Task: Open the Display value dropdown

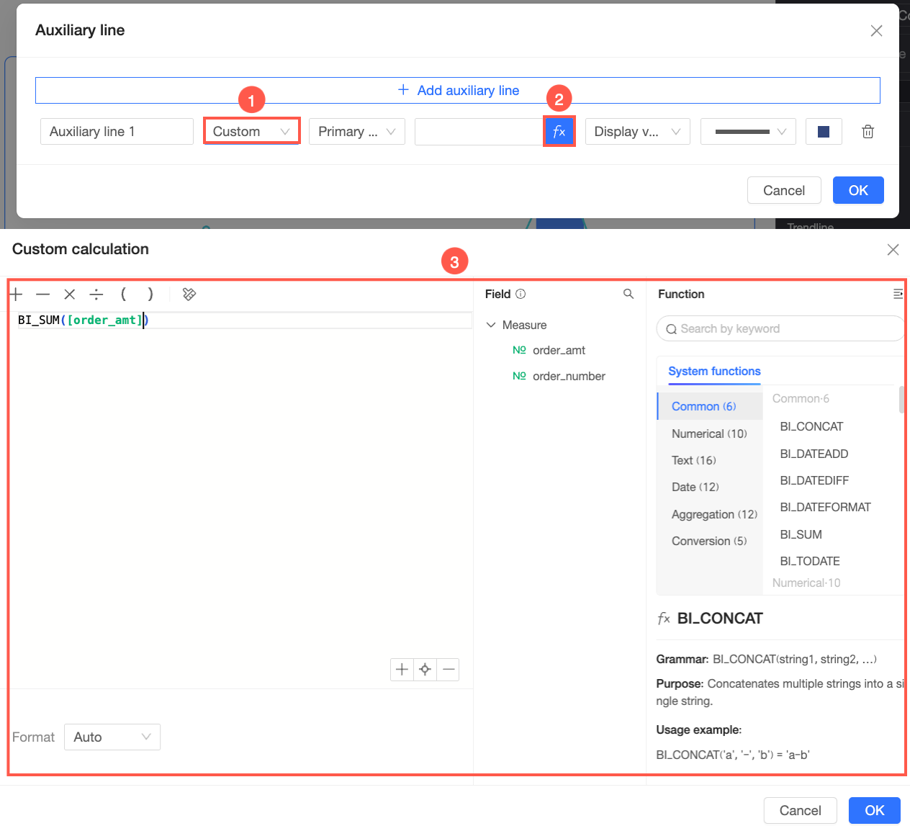Action: 637,132
